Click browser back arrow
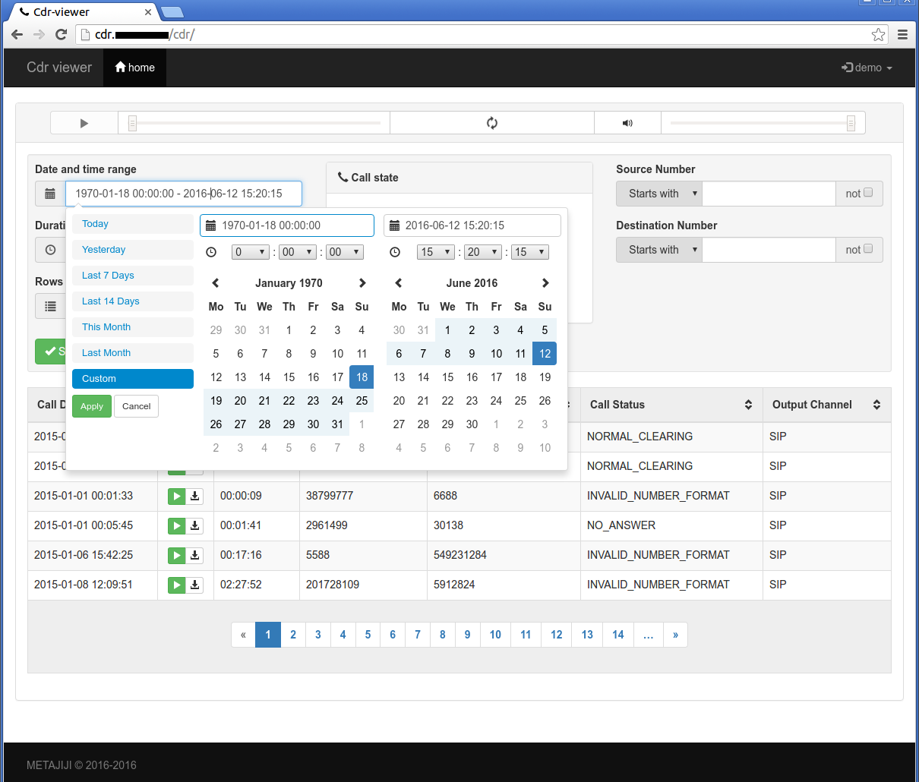 pos(17,34)
